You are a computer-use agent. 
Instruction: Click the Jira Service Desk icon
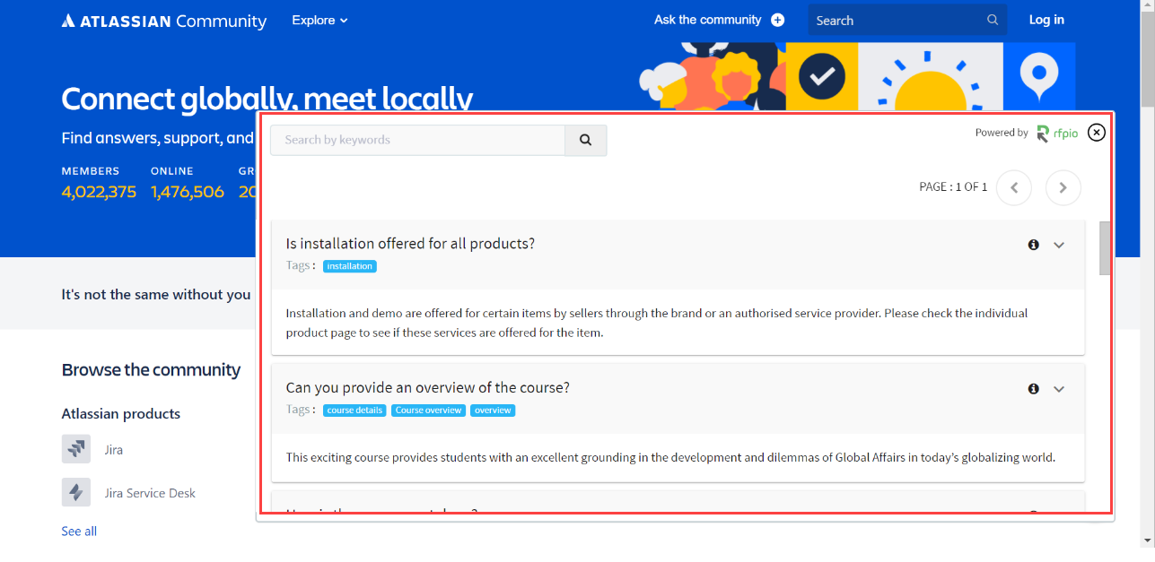click(76, 492)
